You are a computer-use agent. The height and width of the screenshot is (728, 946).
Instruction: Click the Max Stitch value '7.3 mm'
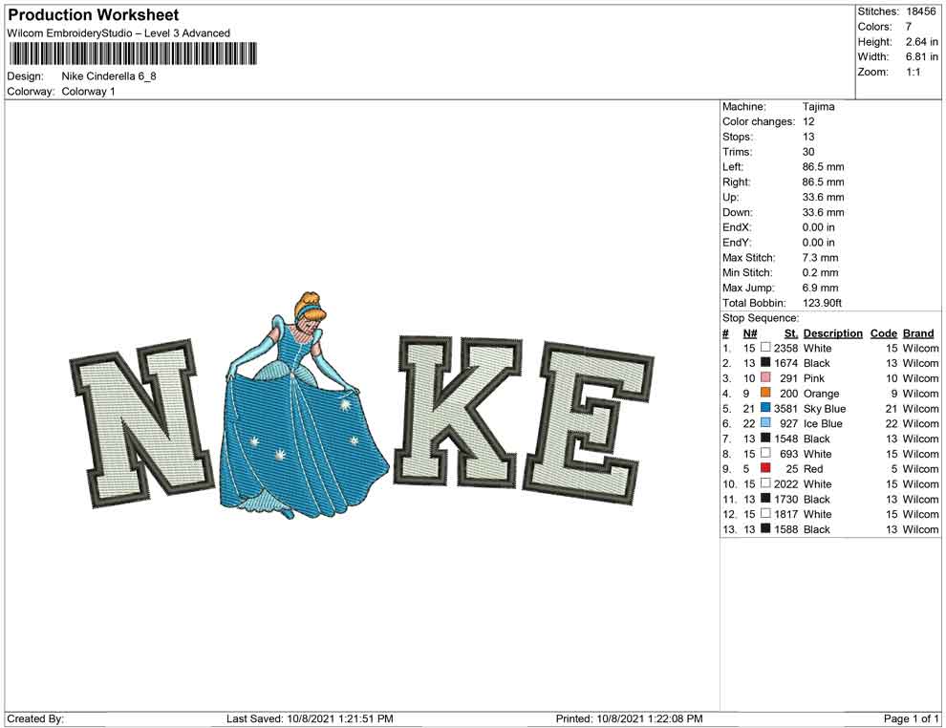820,258
